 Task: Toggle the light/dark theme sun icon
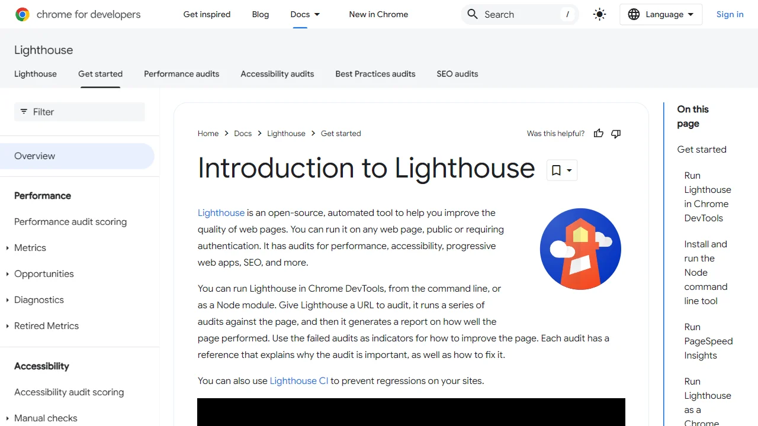[599, 14]
